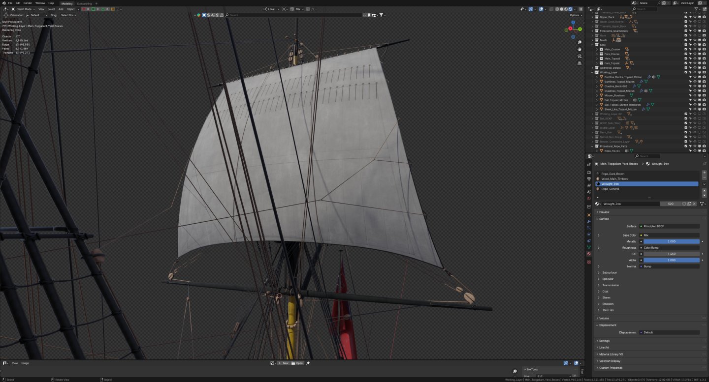Open the Object Mode dropdown

point(24,9)
